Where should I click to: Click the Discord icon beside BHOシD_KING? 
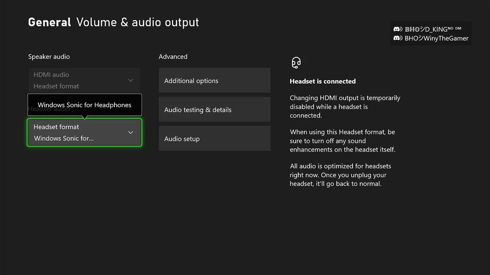[x=398, y=29]
